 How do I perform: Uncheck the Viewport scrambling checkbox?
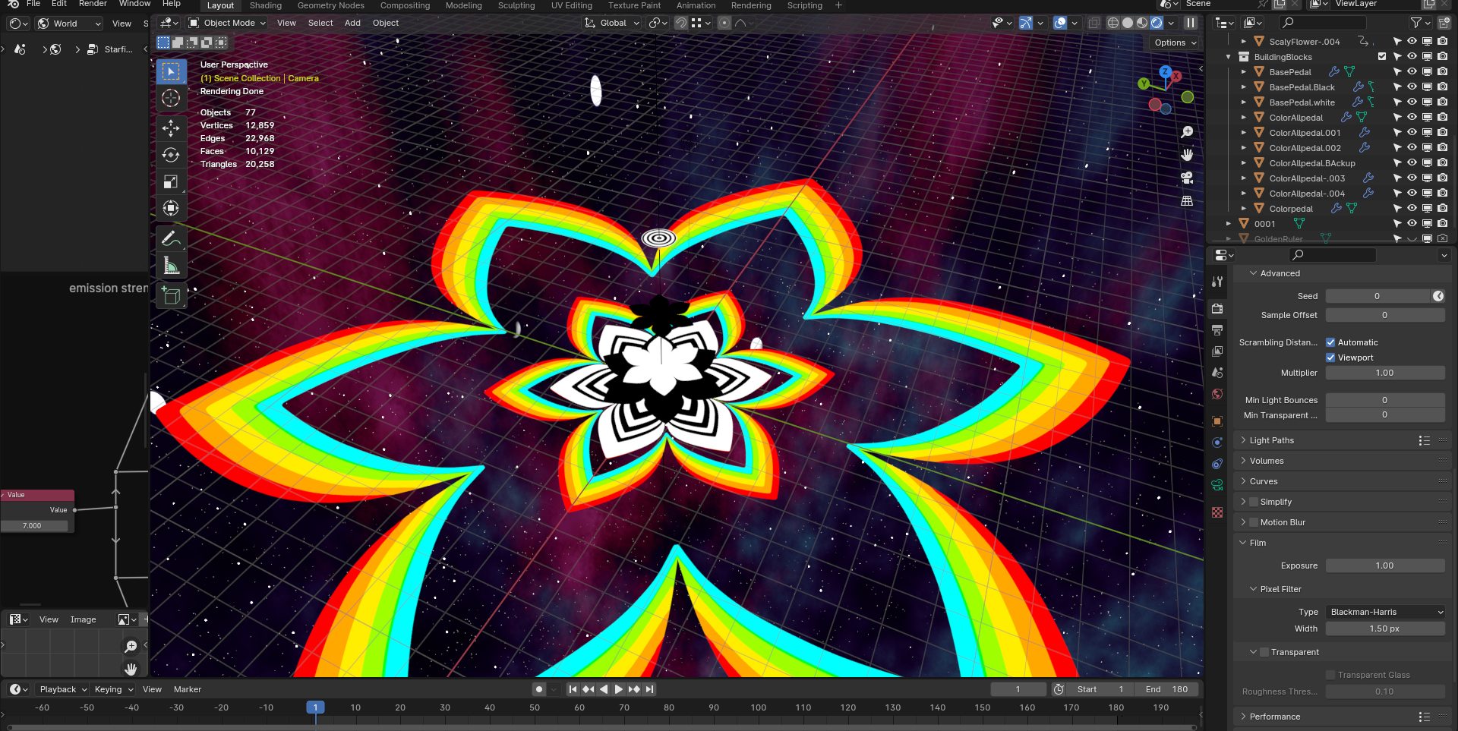[x=1330, y=358]
